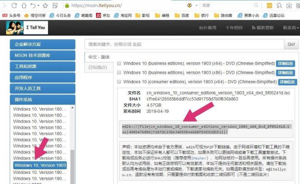
Task: Expand the 联系我 dropdown menu
Action: [291, 28]
